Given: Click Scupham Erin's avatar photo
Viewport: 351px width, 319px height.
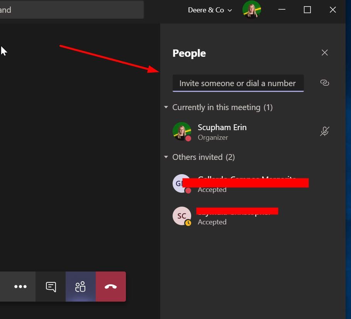Looking at the screenshot, I should coord(182,131).
